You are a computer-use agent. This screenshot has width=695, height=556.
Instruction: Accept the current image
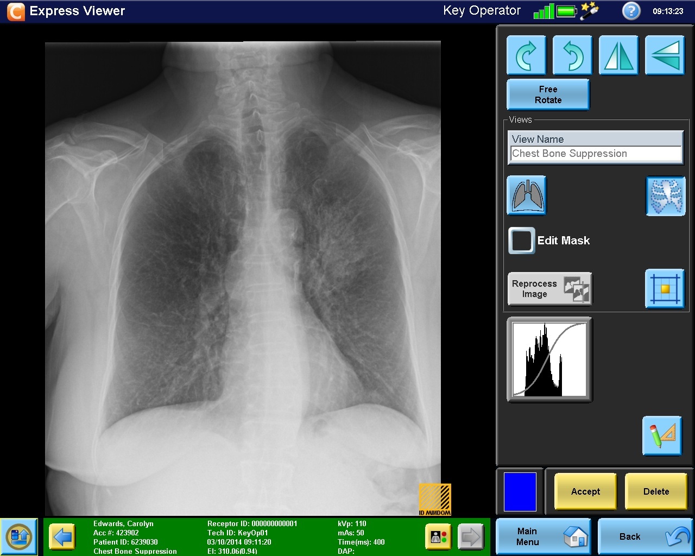pos(585,491)
